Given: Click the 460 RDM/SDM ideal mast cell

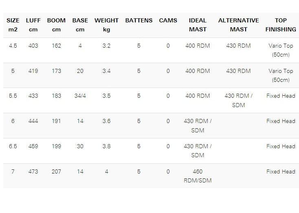Looking at the screenshot, I should coord(198,176).
